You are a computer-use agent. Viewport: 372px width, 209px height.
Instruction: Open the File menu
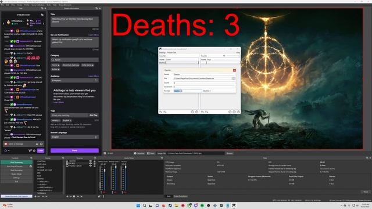click(2, 5)
